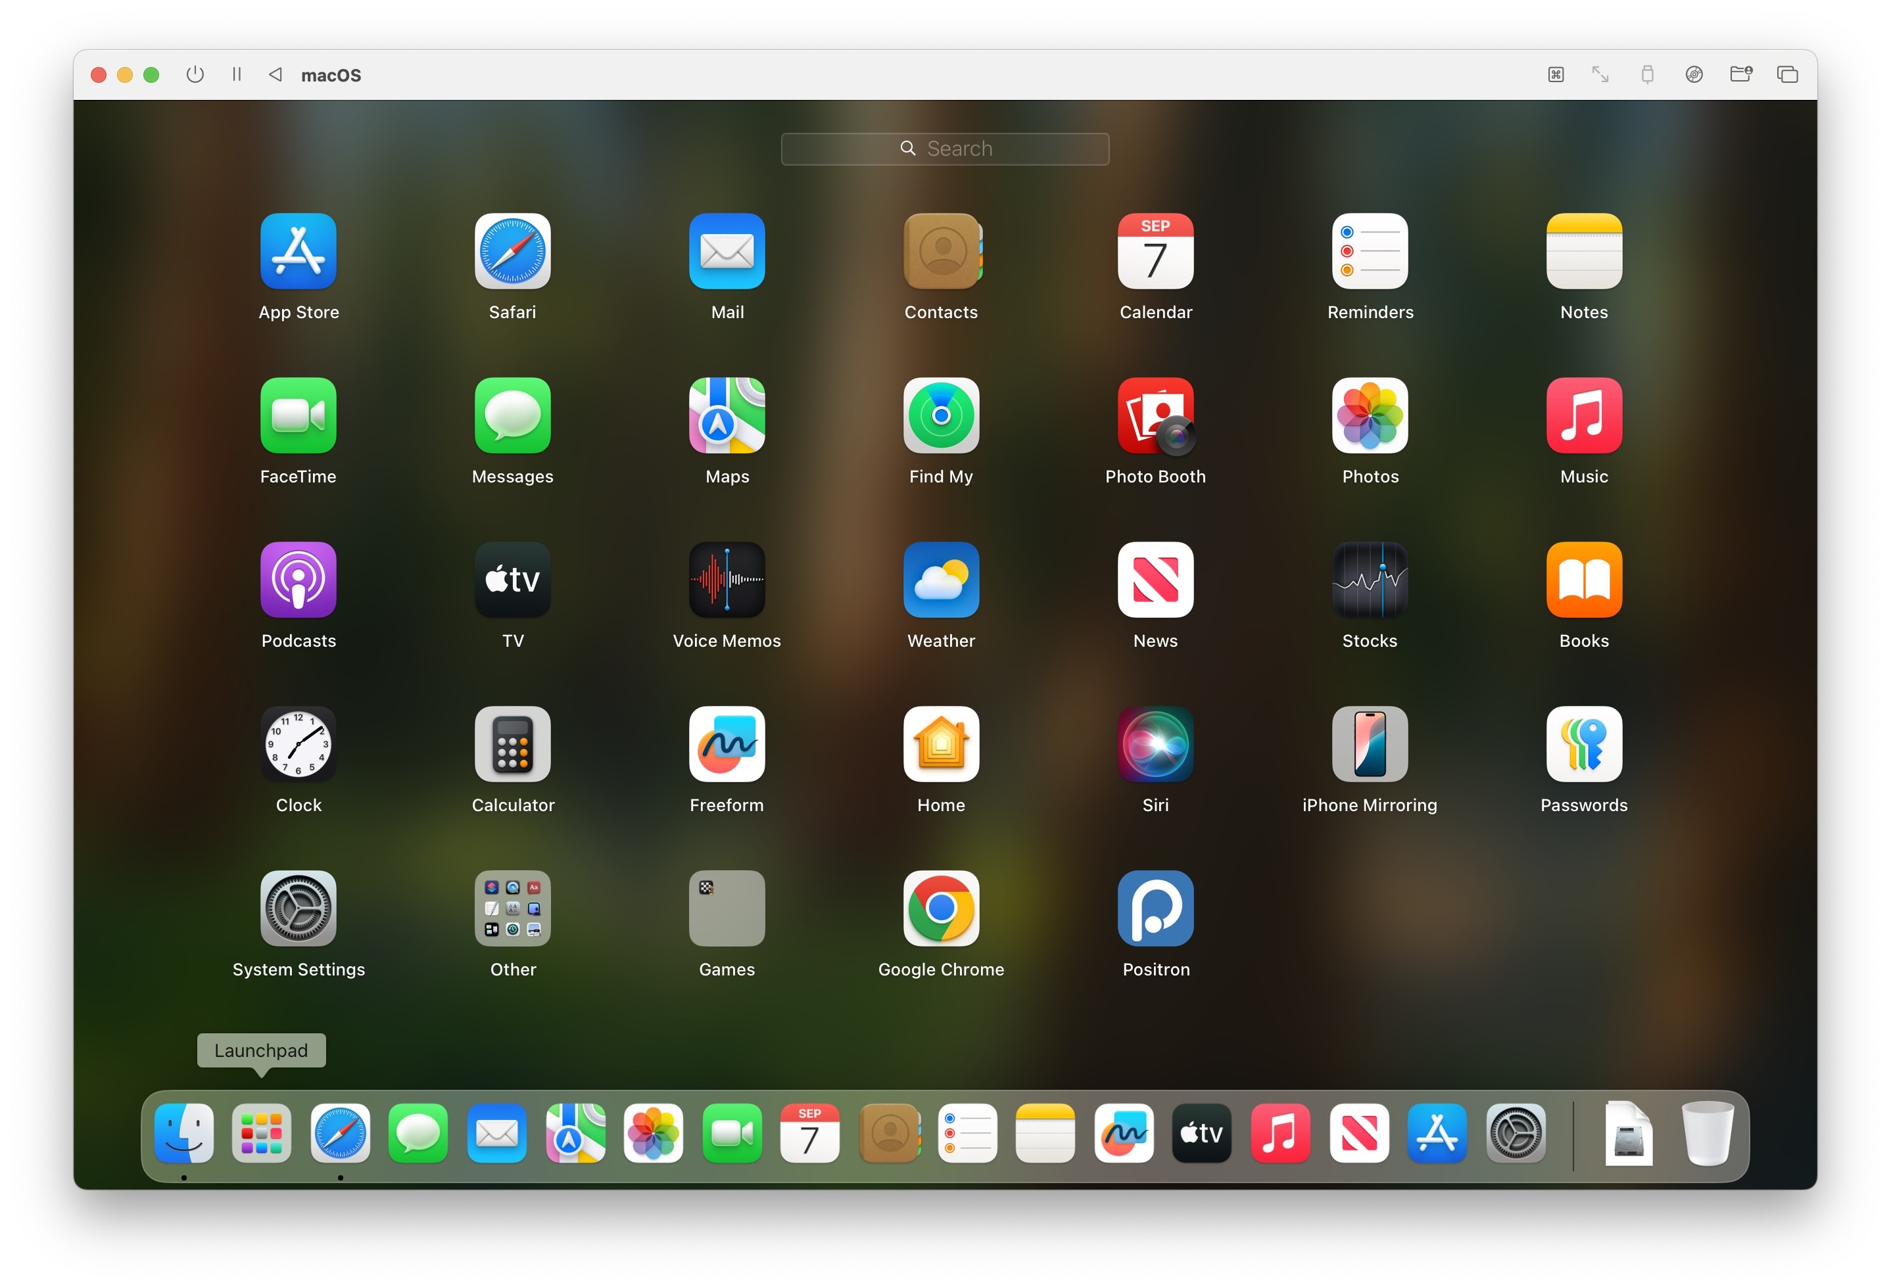This screenshot has width=1891, height=1287.
Task: Open Mail app in Launchpad grid
Action: (727, 251)
